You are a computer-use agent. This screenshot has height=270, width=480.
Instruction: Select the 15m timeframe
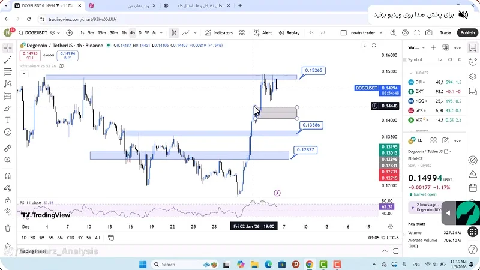(x=102, y=33)
